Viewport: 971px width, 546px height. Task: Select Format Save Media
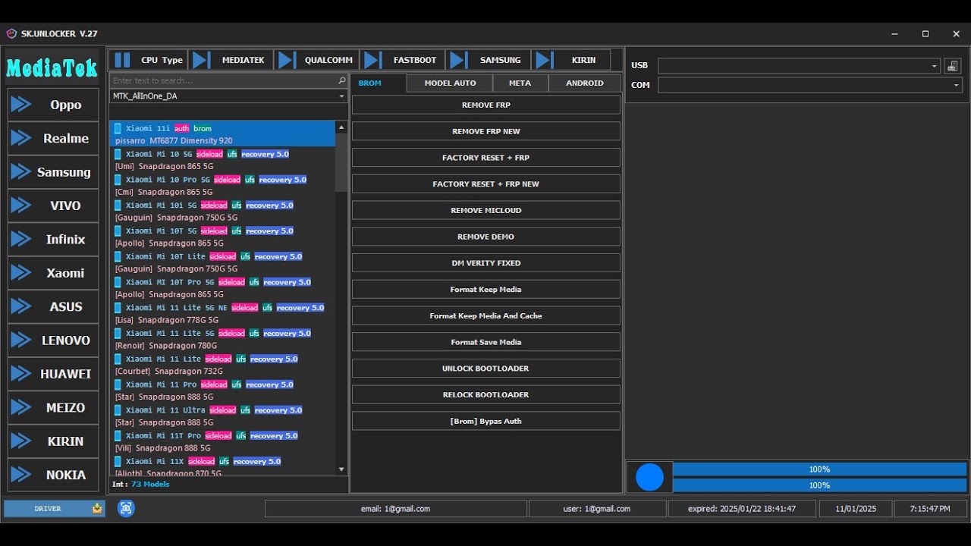486,342
